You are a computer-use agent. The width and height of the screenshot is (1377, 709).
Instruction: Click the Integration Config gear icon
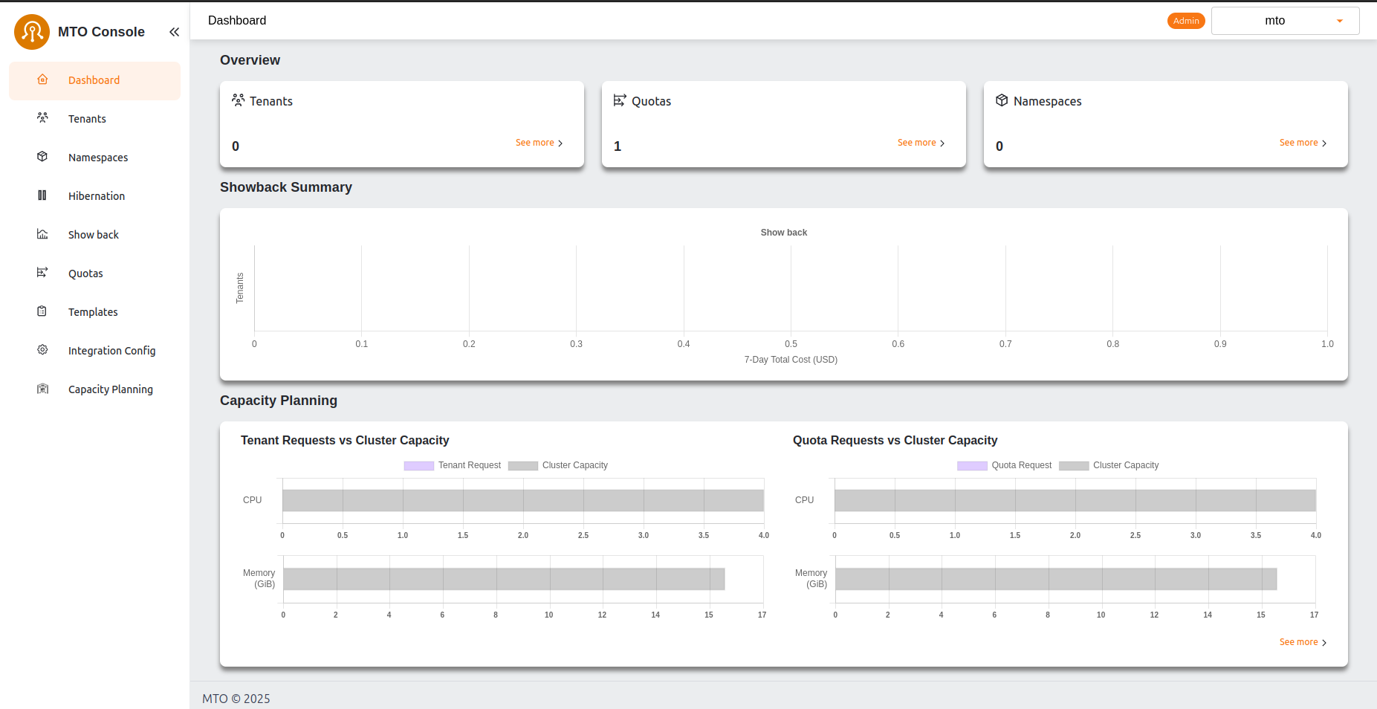[x=42, y=349]
